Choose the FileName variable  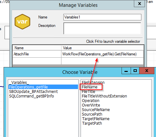[x=90, y=87]
